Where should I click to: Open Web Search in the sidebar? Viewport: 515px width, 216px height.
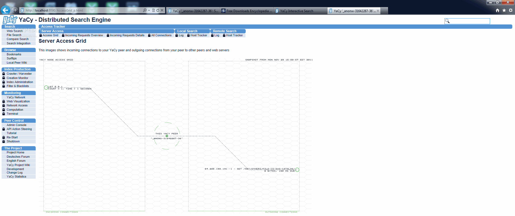pos(15,31)
